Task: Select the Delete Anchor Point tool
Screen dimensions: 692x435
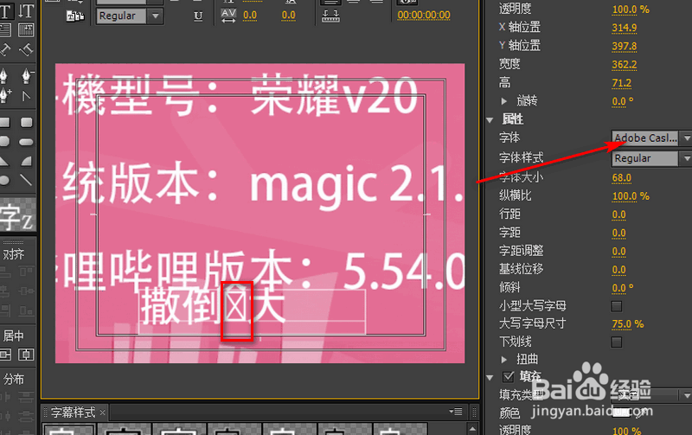Action: coord(27,76)
